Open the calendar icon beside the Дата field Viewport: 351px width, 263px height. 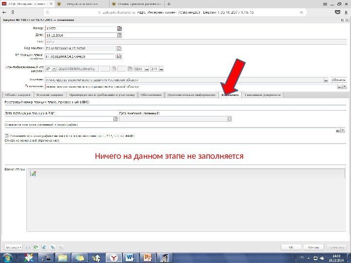[x=119, y=35]
